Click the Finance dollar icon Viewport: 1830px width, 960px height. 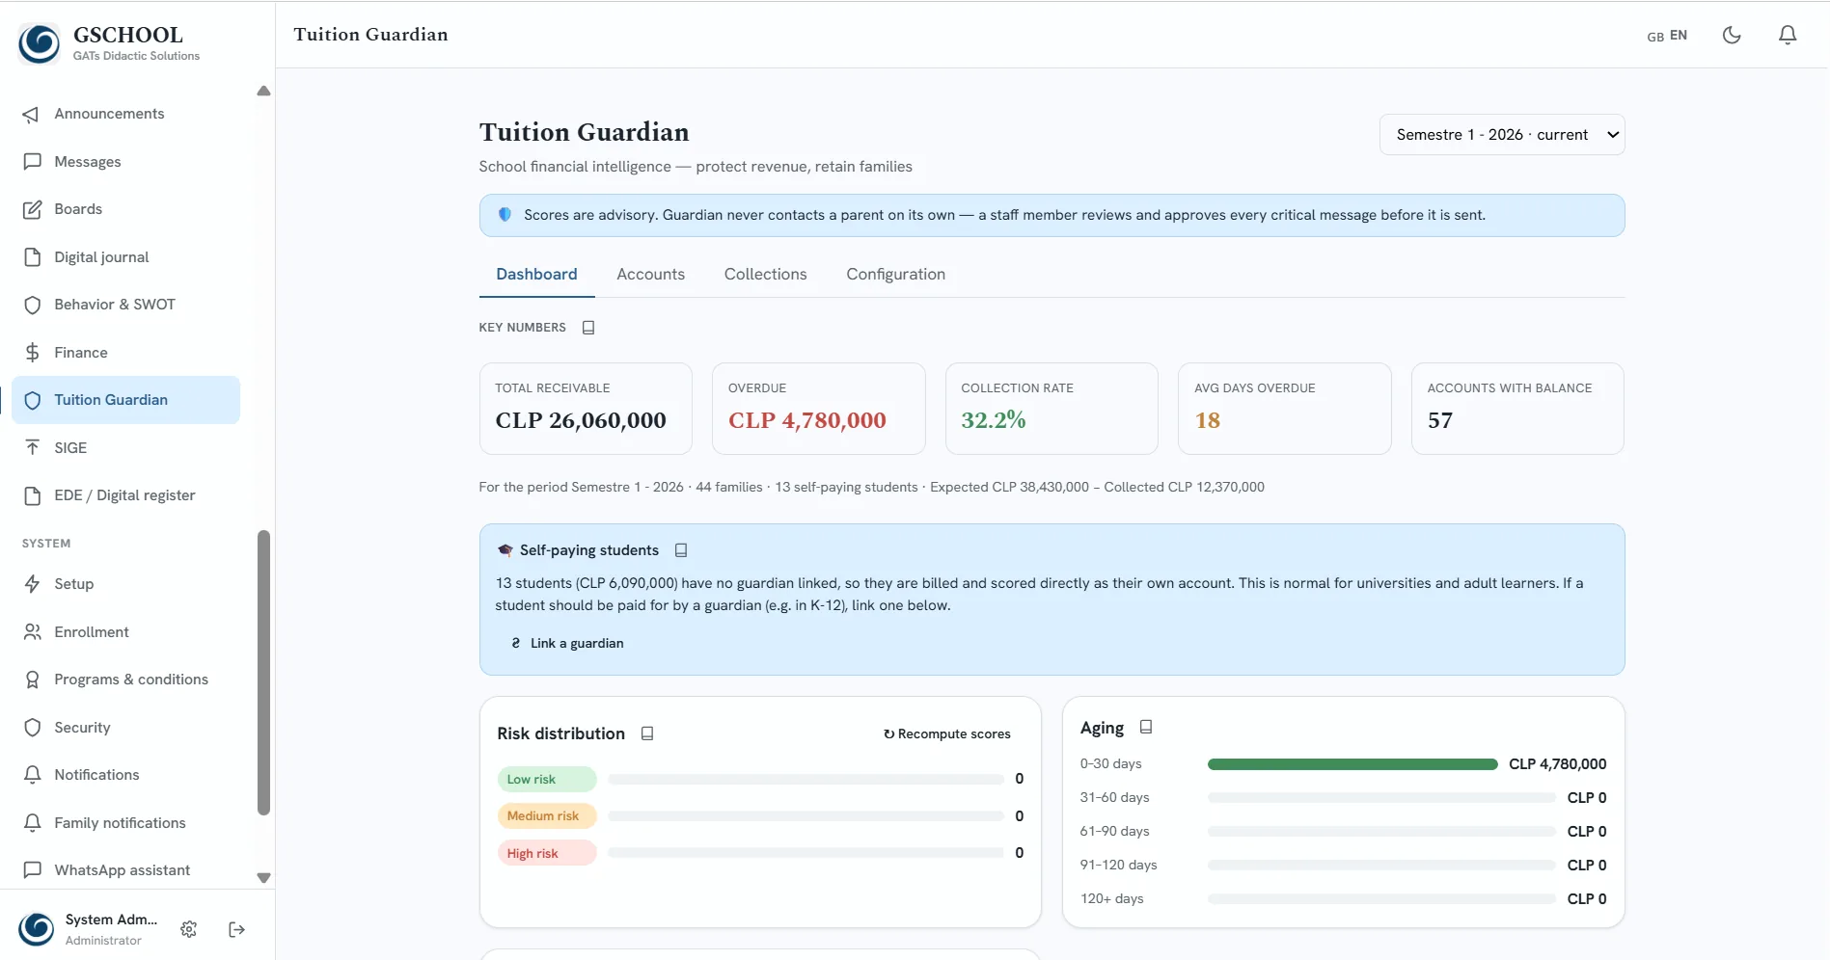point(32,353)
